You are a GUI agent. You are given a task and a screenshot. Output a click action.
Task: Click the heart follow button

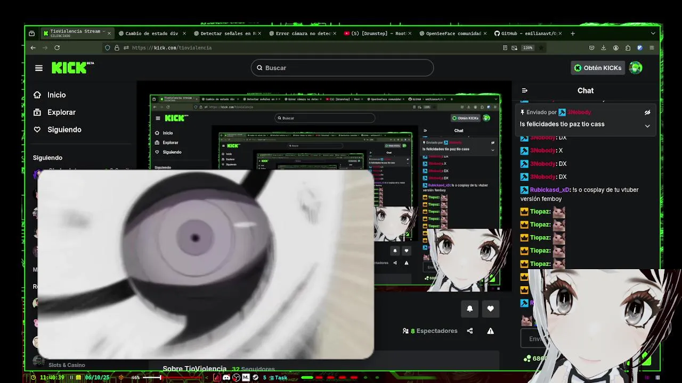(490, 309)
